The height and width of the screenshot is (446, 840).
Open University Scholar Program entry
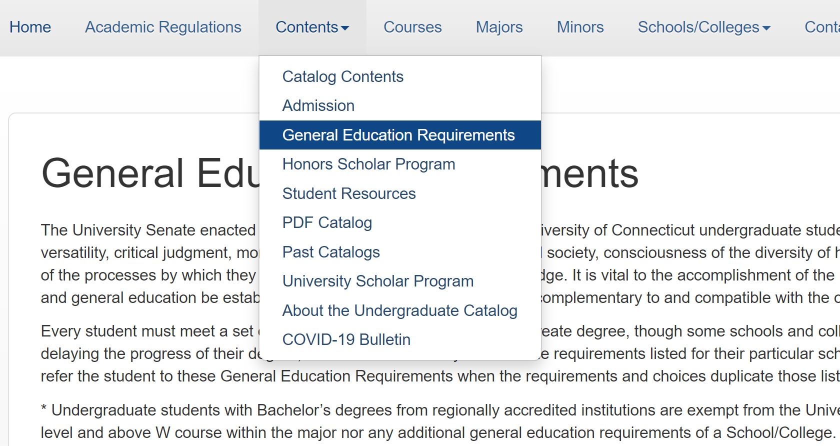(x=377, y=281)
